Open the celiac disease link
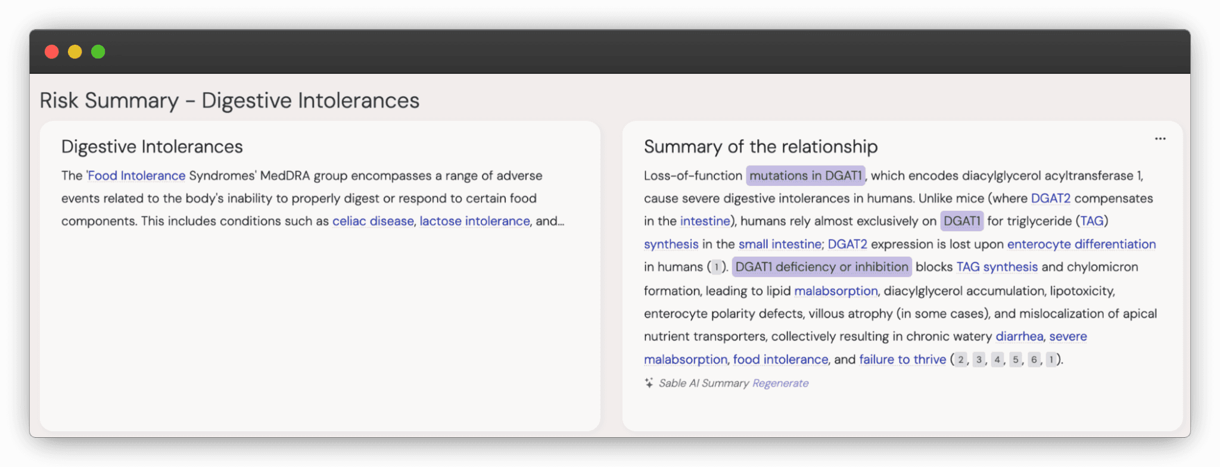 [x=373, y=221]
